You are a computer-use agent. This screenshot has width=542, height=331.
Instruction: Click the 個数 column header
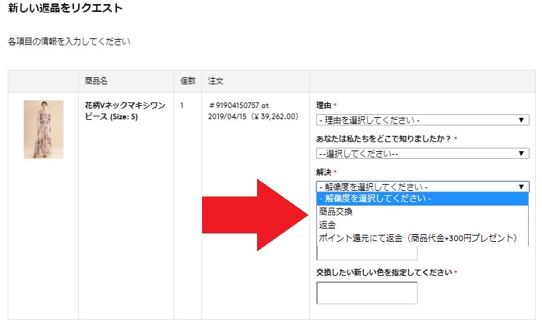pyautogui.click(x=188, y=81)
